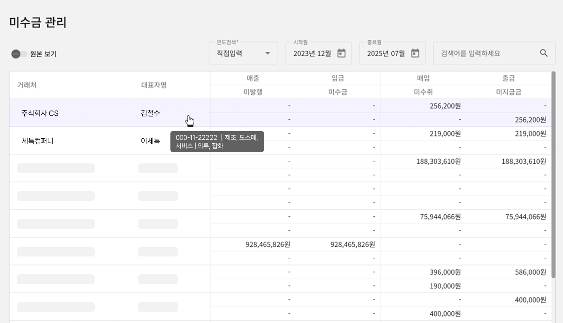Click the 미수취 sub-header
This screenshot has height=323, width=563.
pos(423,92)
